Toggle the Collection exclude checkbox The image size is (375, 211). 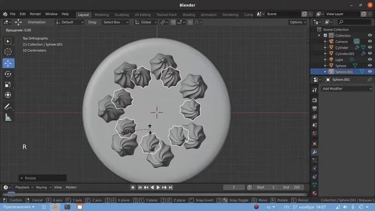(x=325, y=35)
